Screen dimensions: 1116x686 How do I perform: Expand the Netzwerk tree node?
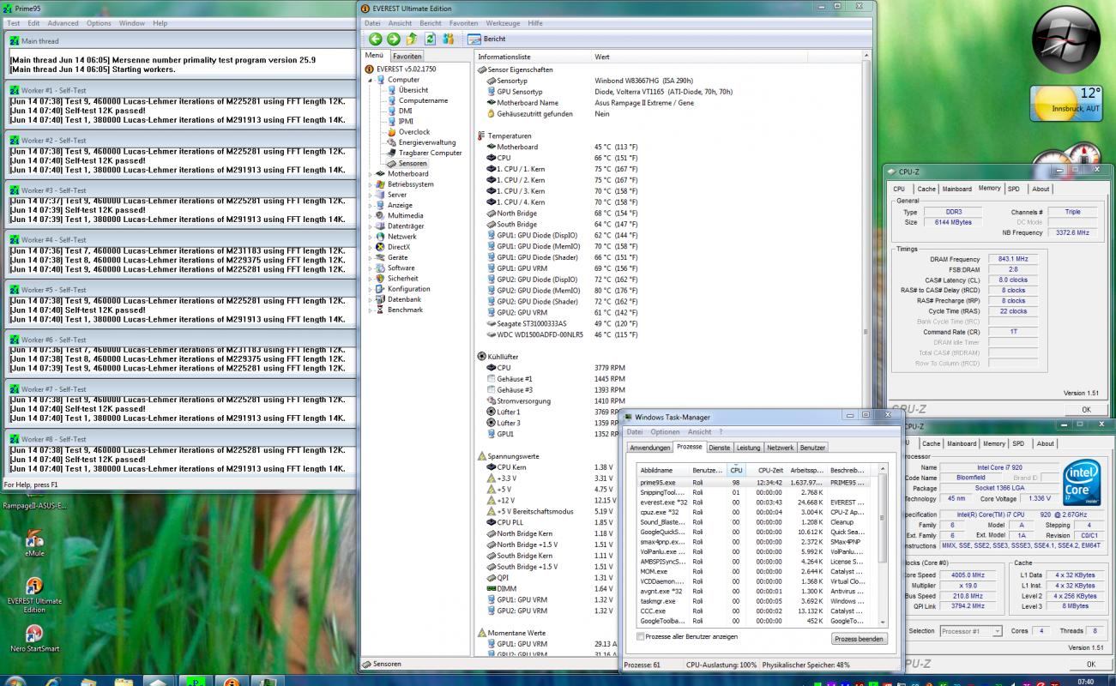371,237
